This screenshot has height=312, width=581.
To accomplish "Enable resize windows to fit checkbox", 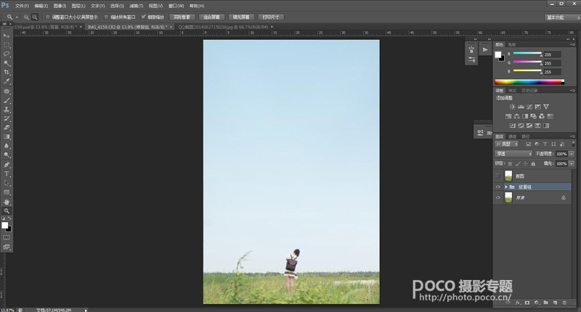I will pyautogui.click(x=47, y=17).
